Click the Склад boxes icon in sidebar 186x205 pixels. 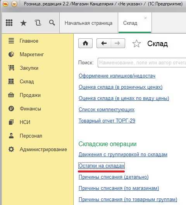tap(11, 81)
